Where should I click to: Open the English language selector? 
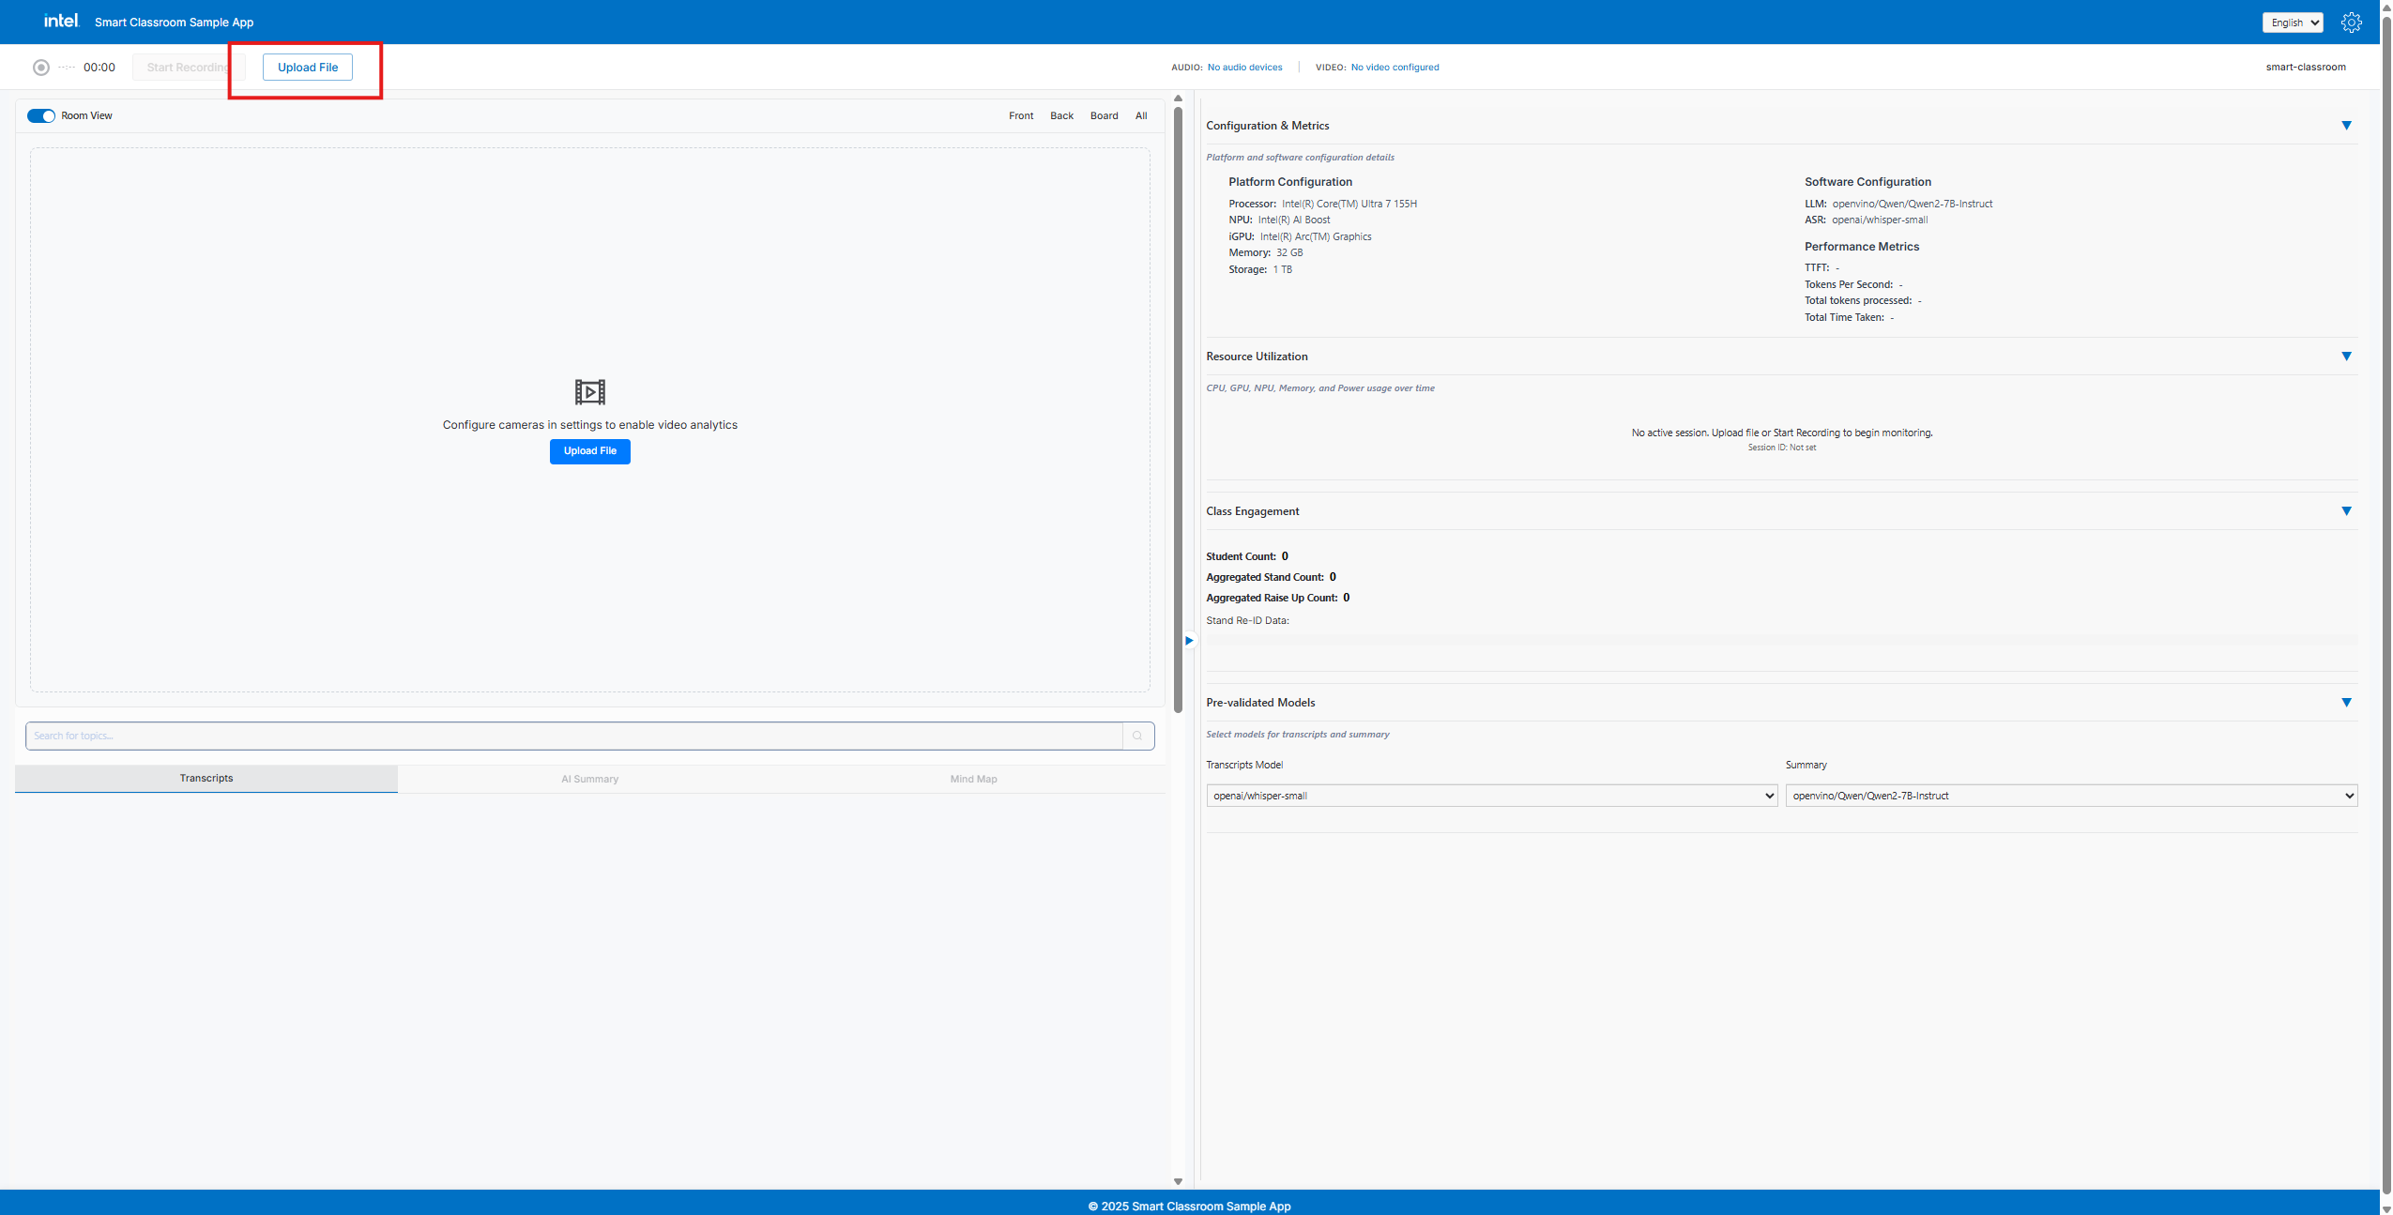(2292, 23)
